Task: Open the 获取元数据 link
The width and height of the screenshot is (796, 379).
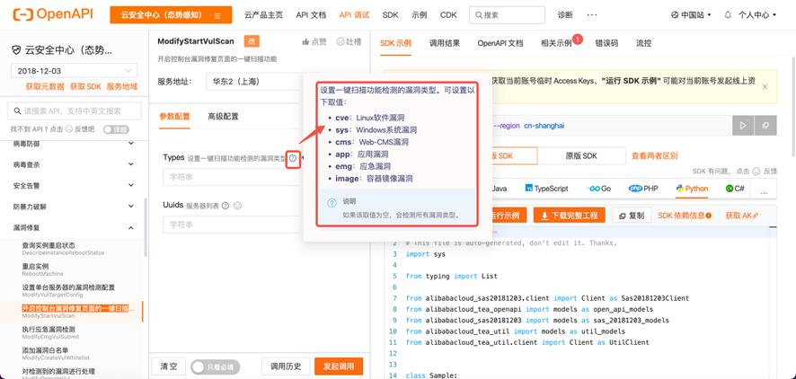Action: (x=45, y=87)
